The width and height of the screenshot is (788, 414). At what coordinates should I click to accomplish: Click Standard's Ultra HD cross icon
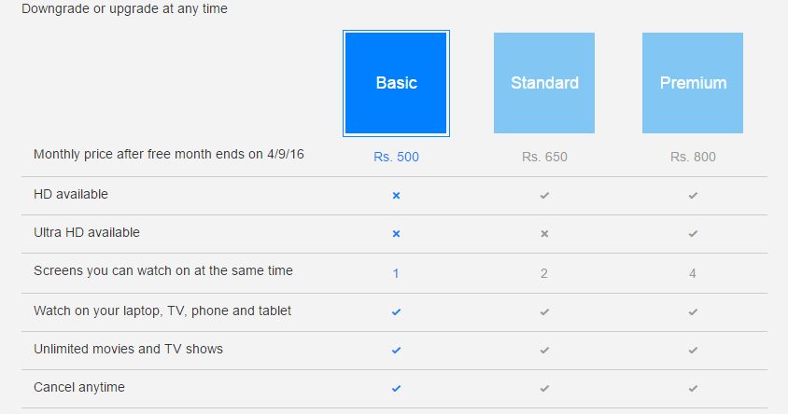[544, 234]
